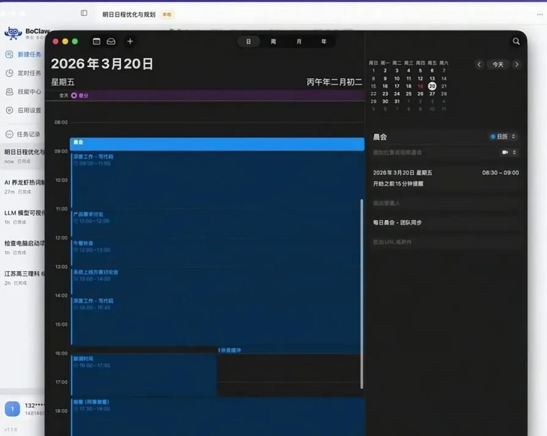The image size is (547, 436).
Task: Go to next month with right arrow
Action: [517, 64]
